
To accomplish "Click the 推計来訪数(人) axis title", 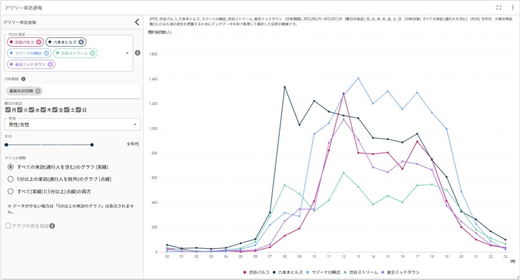I will click(159, 32).
